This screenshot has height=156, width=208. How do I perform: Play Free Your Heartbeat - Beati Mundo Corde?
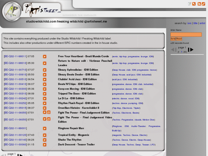click(45, 57)
